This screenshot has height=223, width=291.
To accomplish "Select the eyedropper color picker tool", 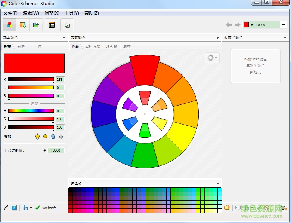I will tap(6, 208).
